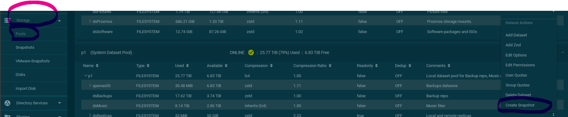The image size is (568, 117).
Task: Sort datasets by the Name column arrows
Action: click(x=97, y=66)
